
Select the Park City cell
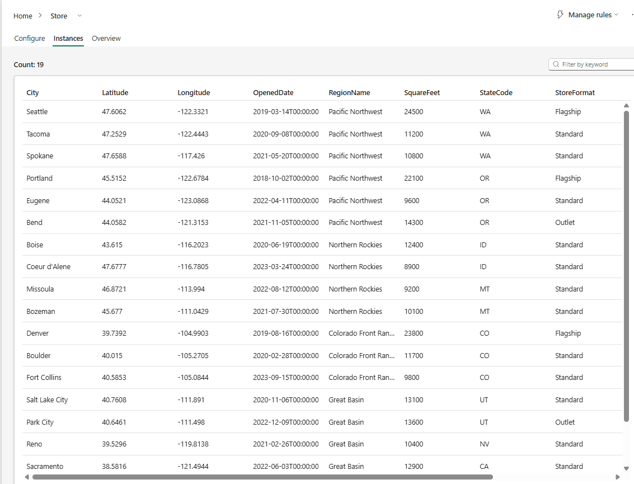(x=40, y=422)
